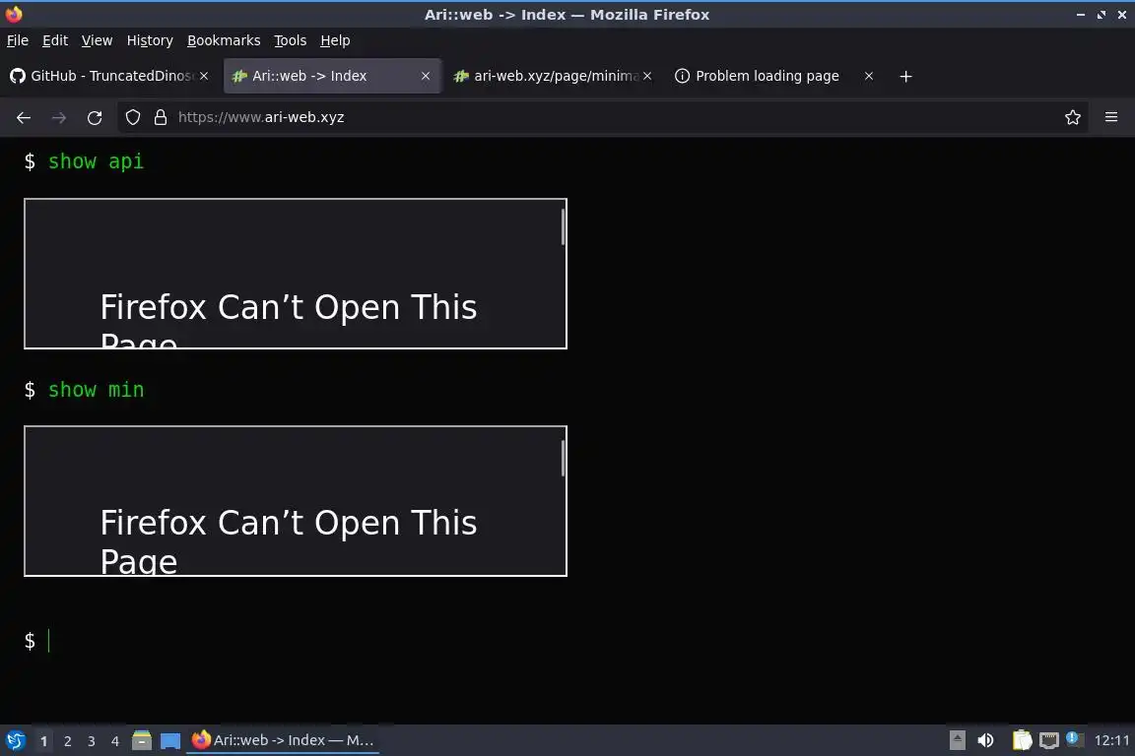Switch to workspace 2

click(x=67, y=741)
